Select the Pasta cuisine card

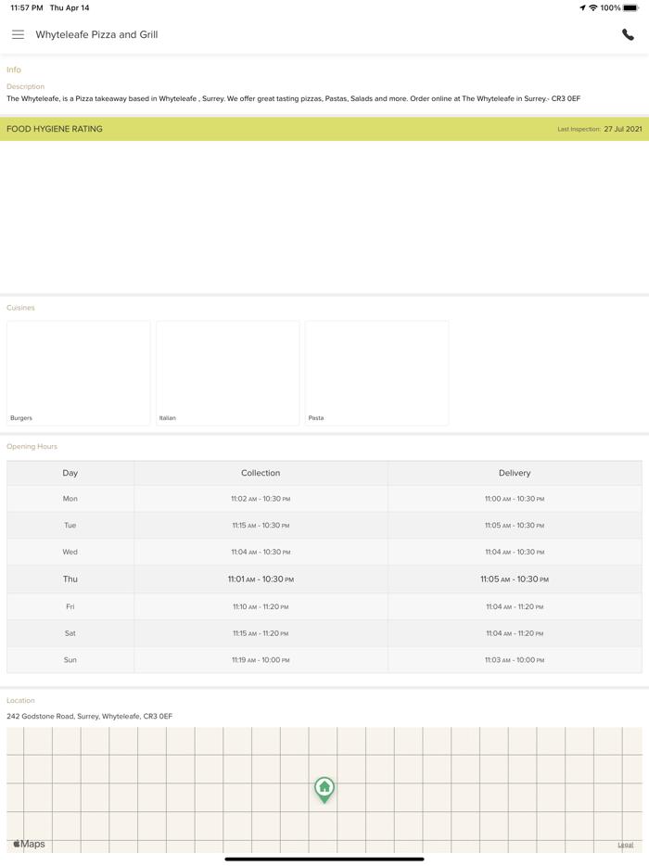(x=376, y=373)
